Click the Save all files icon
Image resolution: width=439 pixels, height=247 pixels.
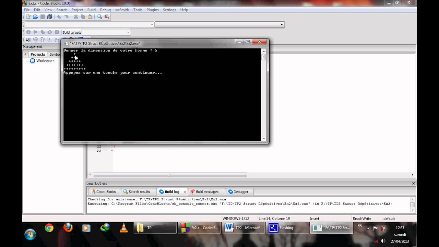pyautogui.click(x=50, y=17)
